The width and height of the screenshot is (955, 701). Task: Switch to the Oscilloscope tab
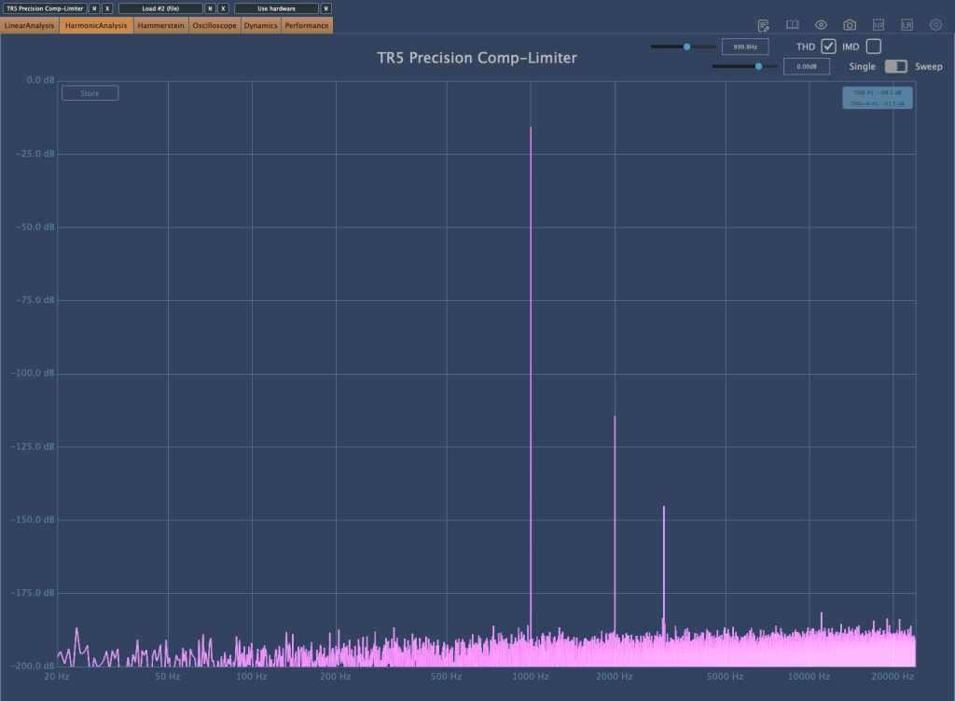[x=215, y=25]
